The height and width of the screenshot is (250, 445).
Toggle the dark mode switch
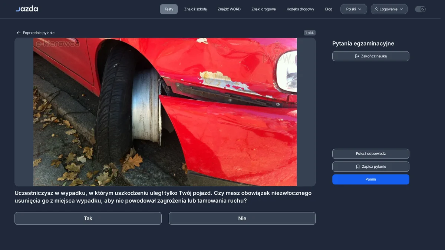click(420, 9)
